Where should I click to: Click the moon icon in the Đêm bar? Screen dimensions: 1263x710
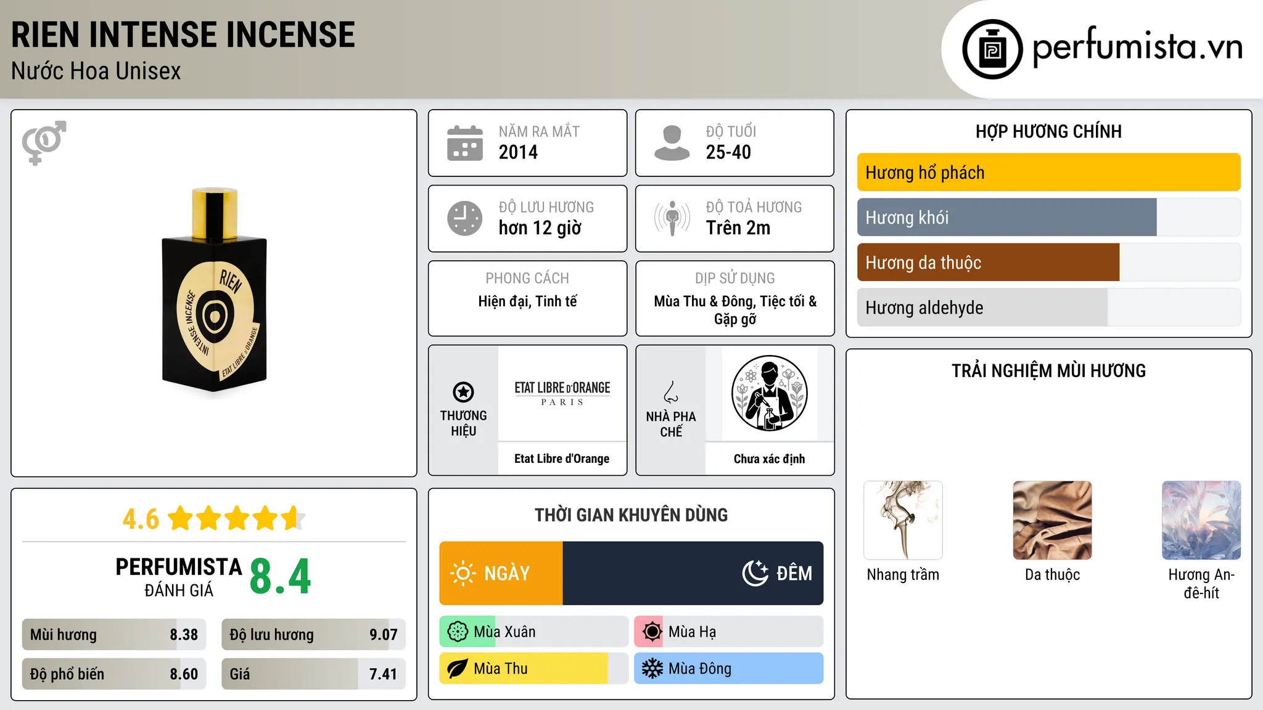pos(755,573)
